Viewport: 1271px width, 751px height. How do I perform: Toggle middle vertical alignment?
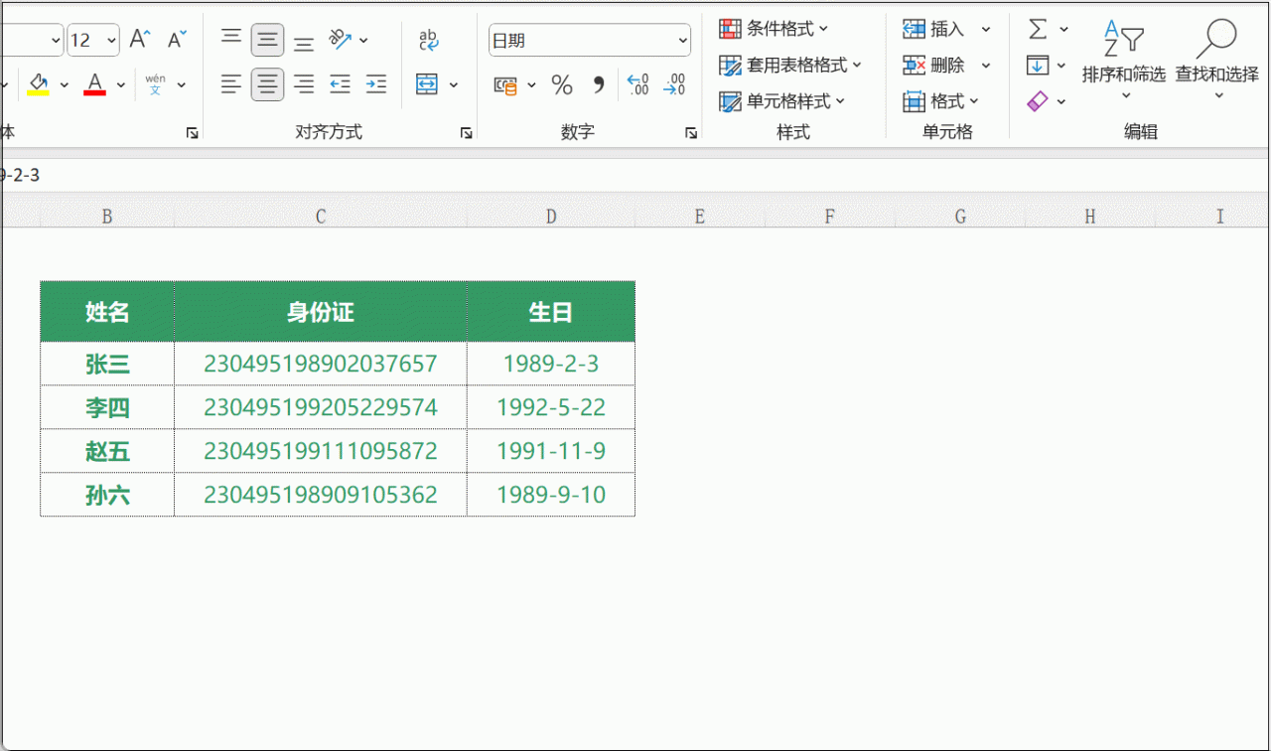[x=267, y=40]
